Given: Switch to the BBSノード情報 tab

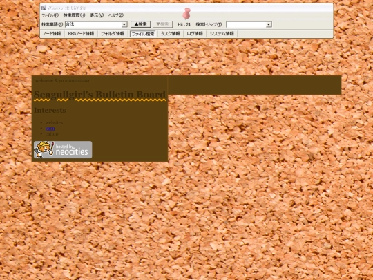Looking at the screenshot, I should [81, 34].
